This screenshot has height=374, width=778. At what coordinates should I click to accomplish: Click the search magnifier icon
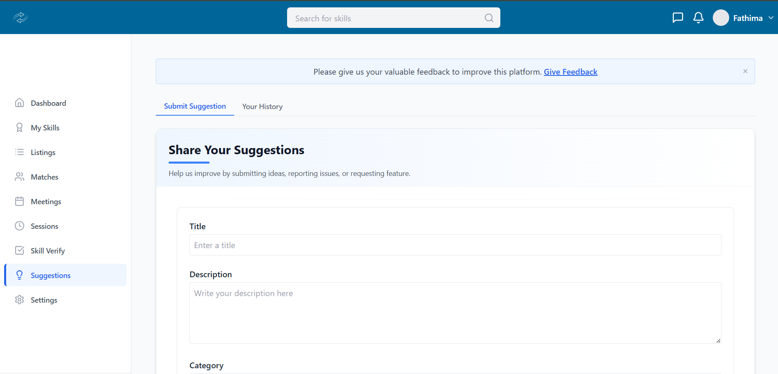[488, 18]
